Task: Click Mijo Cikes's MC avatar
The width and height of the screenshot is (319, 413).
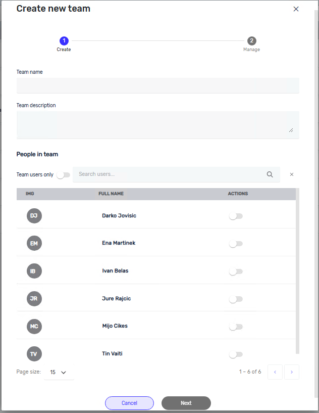Action: click(34, 326)
